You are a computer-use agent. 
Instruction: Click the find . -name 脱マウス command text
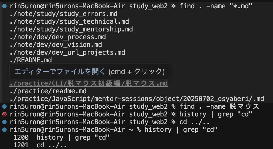click(x=219, y=107)
